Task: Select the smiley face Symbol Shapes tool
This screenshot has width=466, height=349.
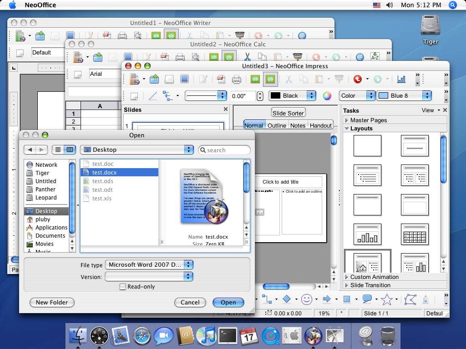Action: pyautogui.click(x=307, y=299)
